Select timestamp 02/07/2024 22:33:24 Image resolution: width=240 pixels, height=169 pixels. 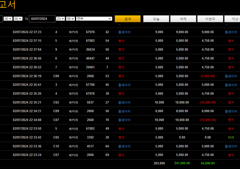click(x=27, y=155)
